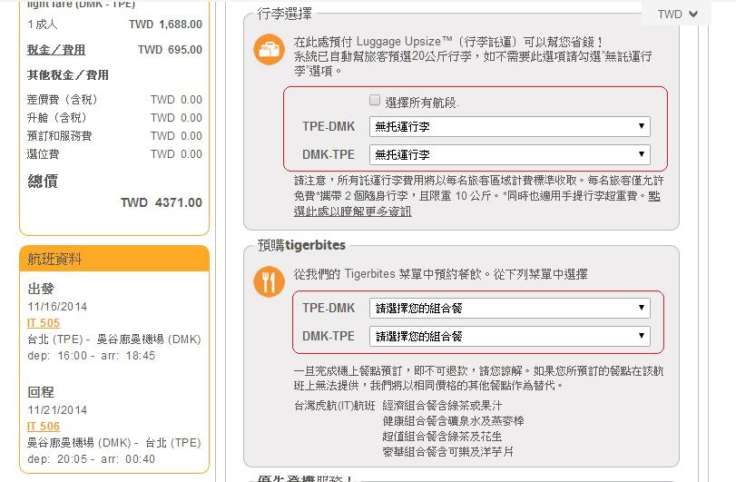The width and height of the screenshot is (736, 482).
Task: Click the 預購tigerbites section title
Action: [x=301, y=245]
